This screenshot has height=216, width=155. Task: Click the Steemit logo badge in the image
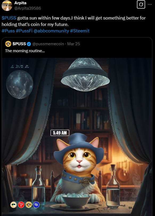coord(36,204)
